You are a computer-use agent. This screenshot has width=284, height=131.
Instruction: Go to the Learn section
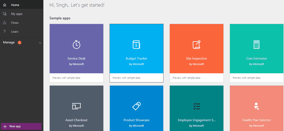tap(14, 32)
